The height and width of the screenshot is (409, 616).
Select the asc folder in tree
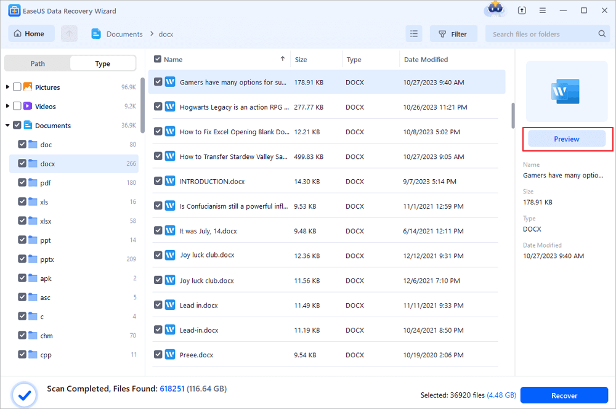(x=74, y=297)
